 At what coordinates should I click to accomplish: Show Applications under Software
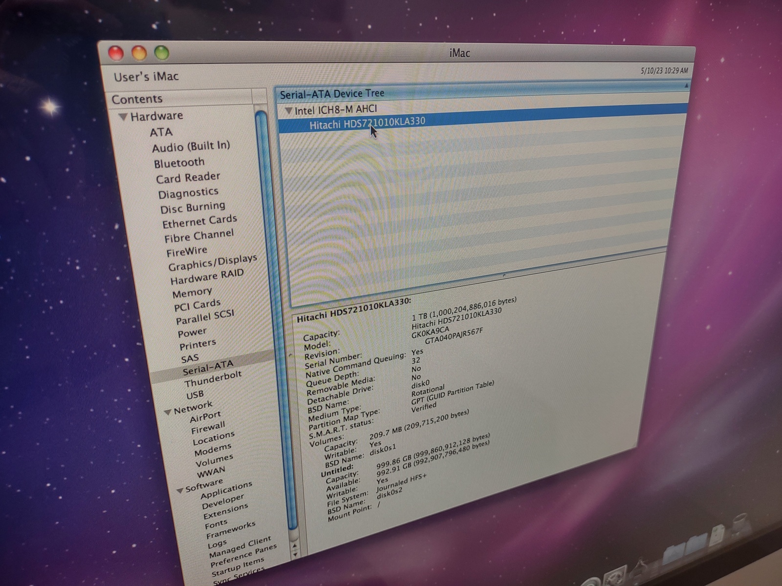[x=226, y=490]
